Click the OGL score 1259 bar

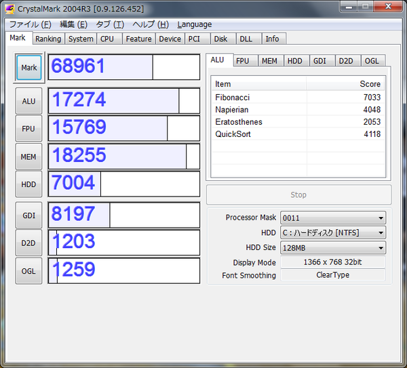124,271
